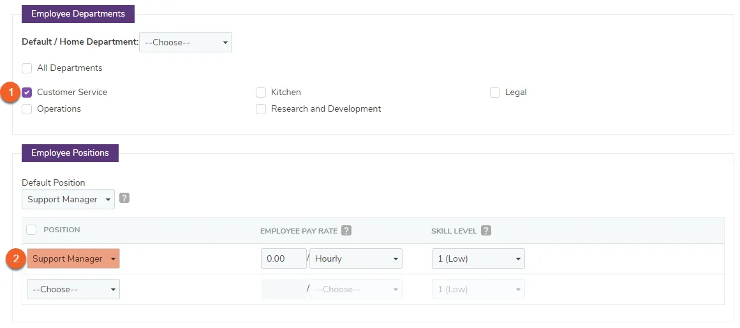Open Skill Level help icon
This screenshot has height=328, width=740.
click(486, 231)
